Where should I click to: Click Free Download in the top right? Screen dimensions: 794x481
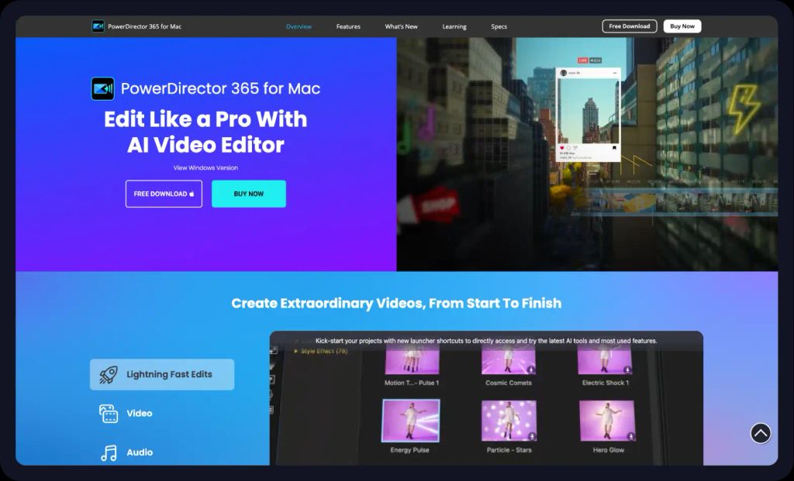[629, 26]
